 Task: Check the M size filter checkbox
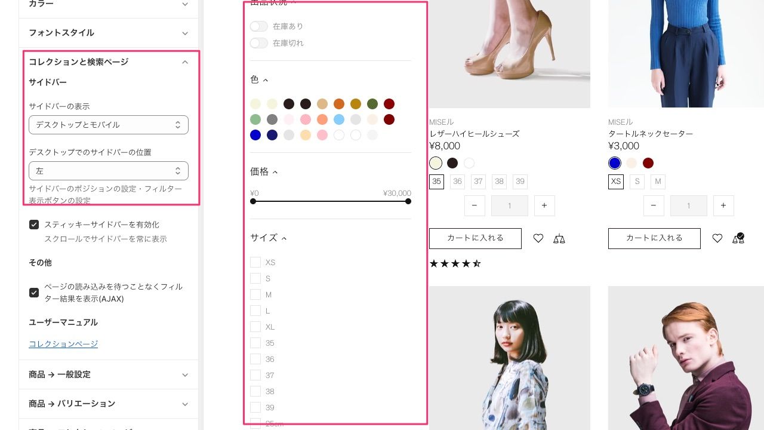coord(255,294)
